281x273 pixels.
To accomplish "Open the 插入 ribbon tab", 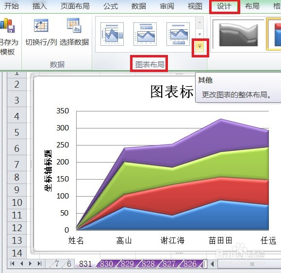I will pos(40,6).
